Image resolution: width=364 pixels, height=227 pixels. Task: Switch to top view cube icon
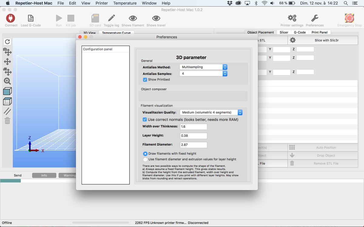pyautogui.click(x=8, y=101)
